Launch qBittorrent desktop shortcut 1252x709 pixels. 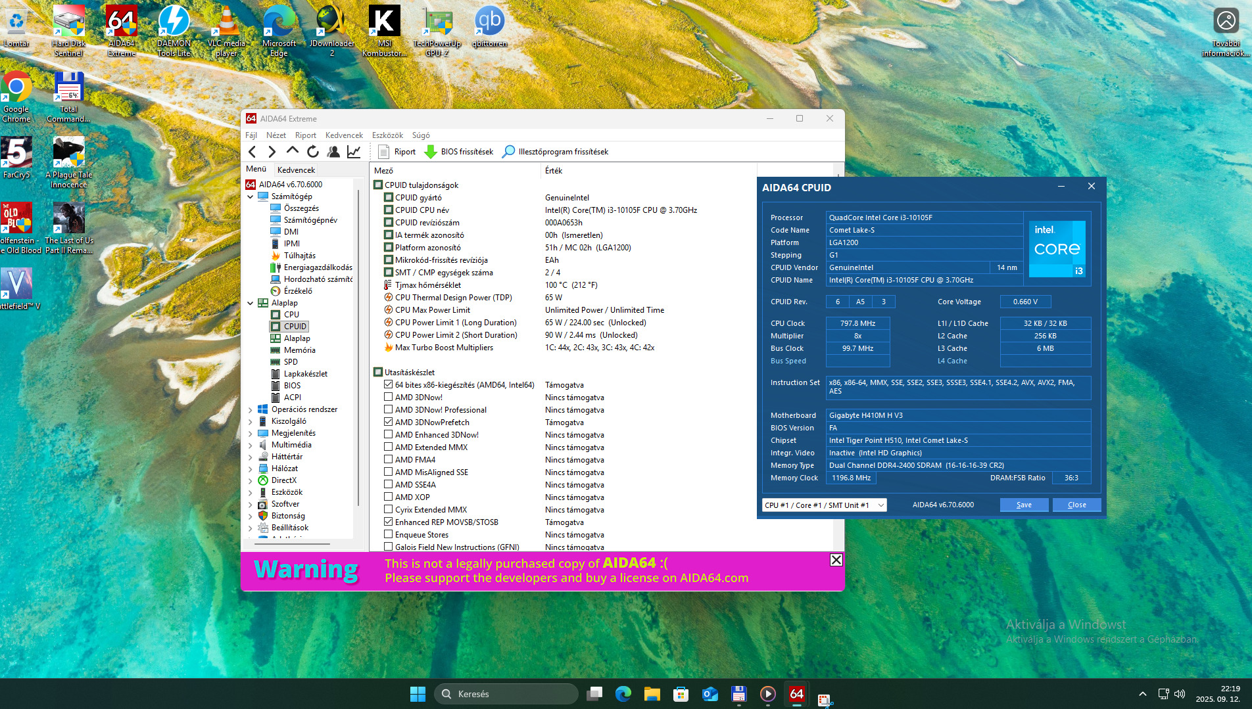[490, 27]
